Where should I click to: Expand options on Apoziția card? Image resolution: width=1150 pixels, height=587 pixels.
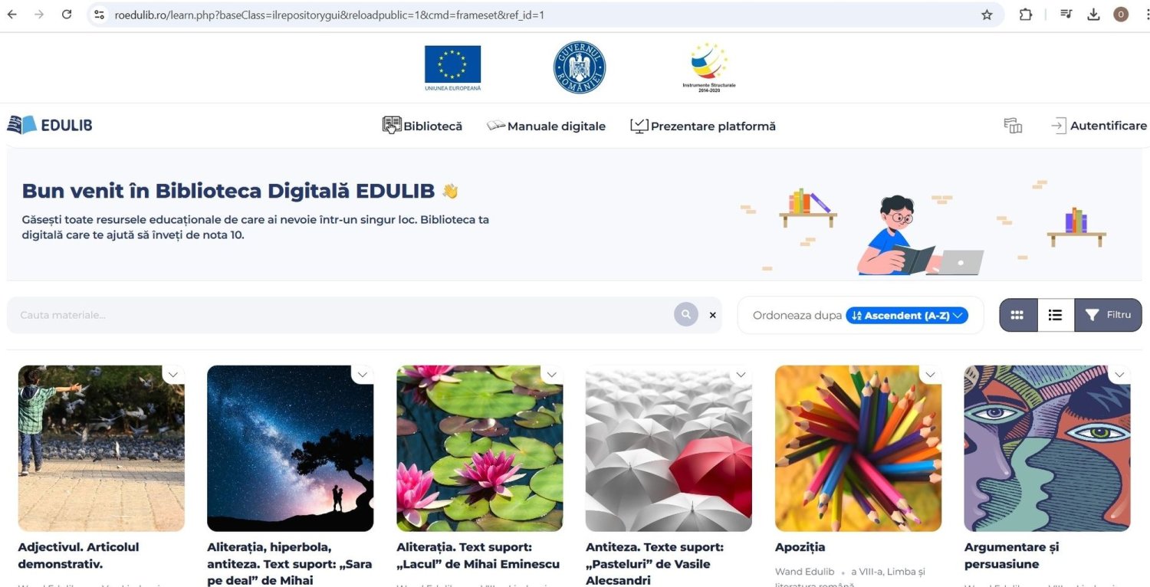(x=930, y=375)
